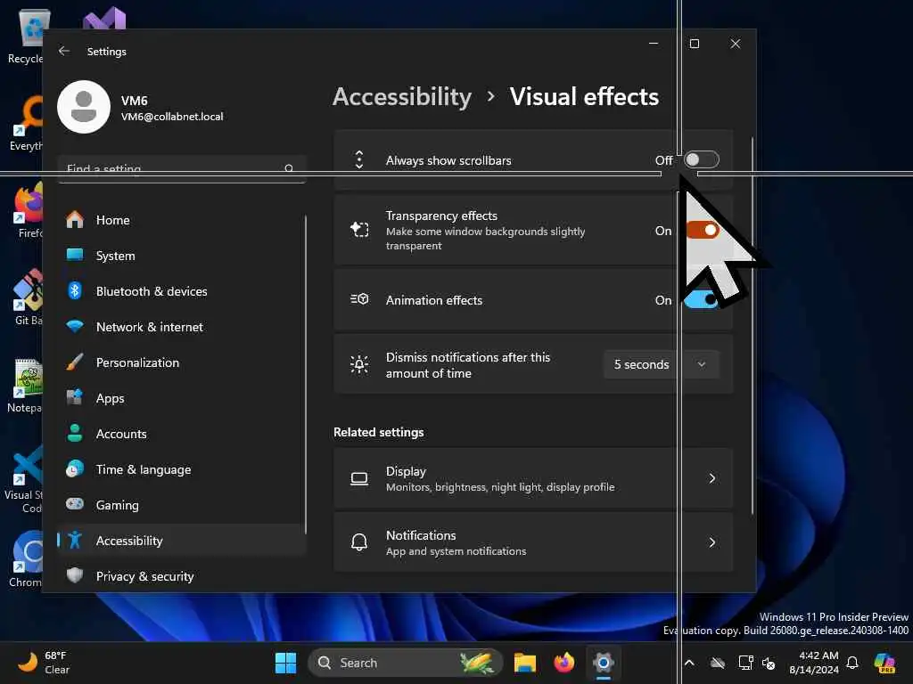Open Personalization settings
913x684 pixels.
[x=182, y=362]
